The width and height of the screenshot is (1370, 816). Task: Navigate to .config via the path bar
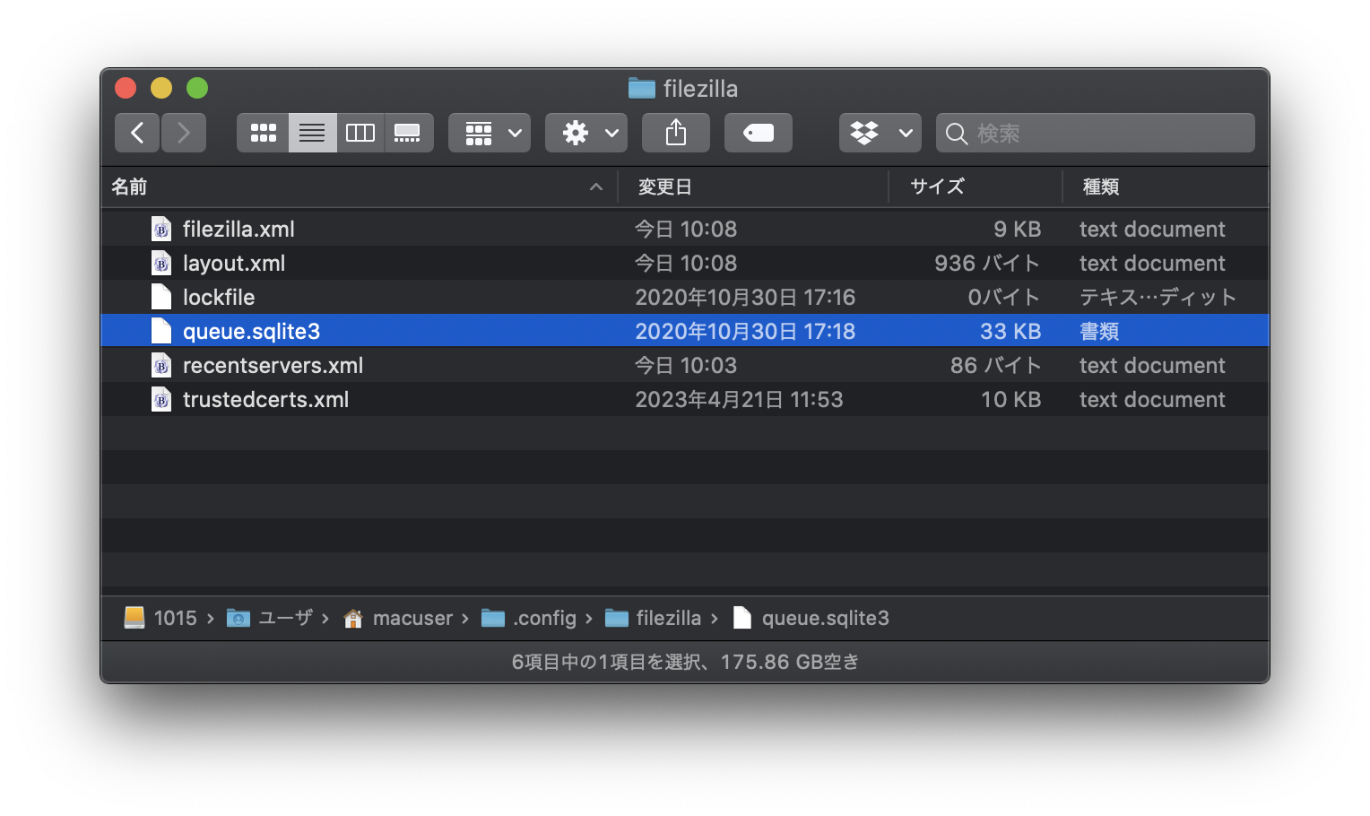coord(545,618)
